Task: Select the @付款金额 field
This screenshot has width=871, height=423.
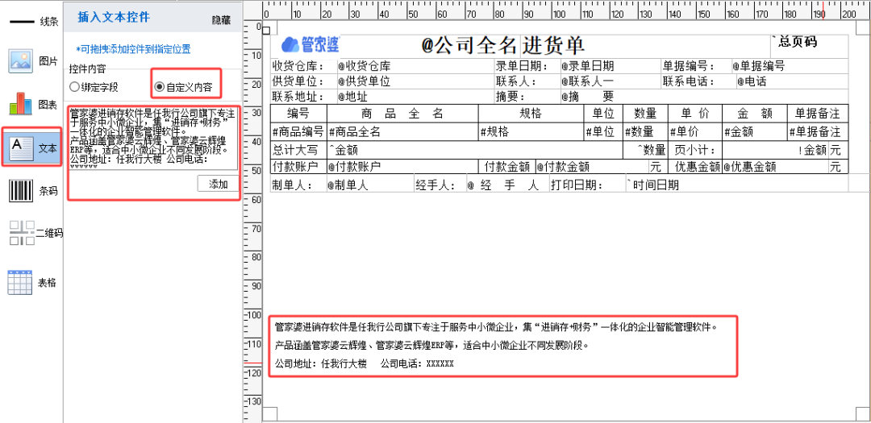Action: (x=562, y=167)
